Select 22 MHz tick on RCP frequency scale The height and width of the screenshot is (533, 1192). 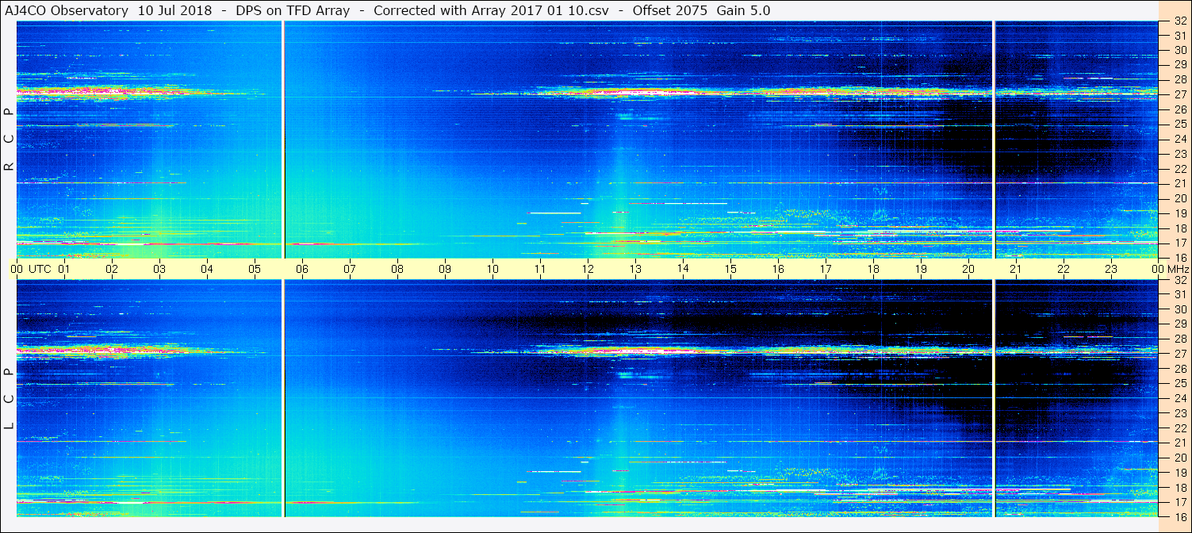tap(1179, 169)
